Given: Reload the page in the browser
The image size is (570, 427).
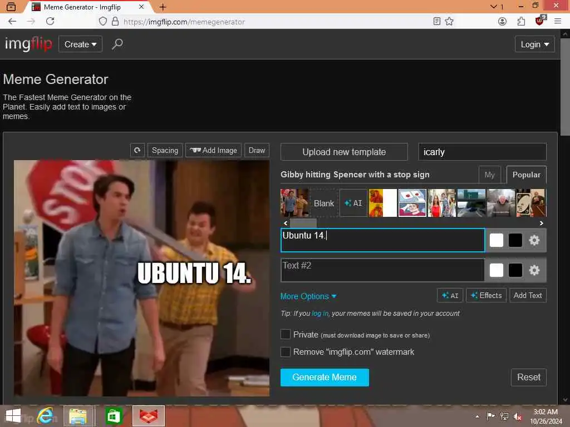Looking at the screenshot, I should 50,22.
